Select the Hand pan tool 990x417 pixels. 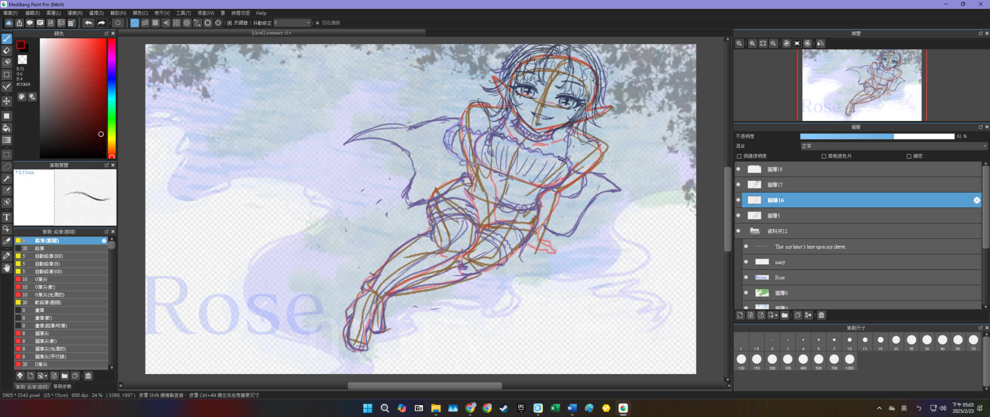coord(7,268)
